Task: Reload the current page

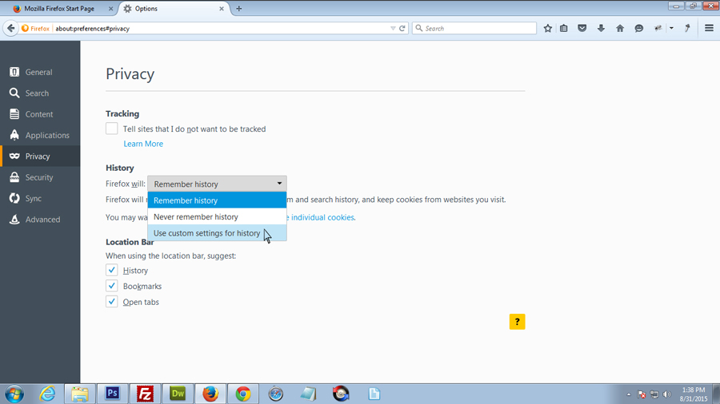Action: coord(402,29)
